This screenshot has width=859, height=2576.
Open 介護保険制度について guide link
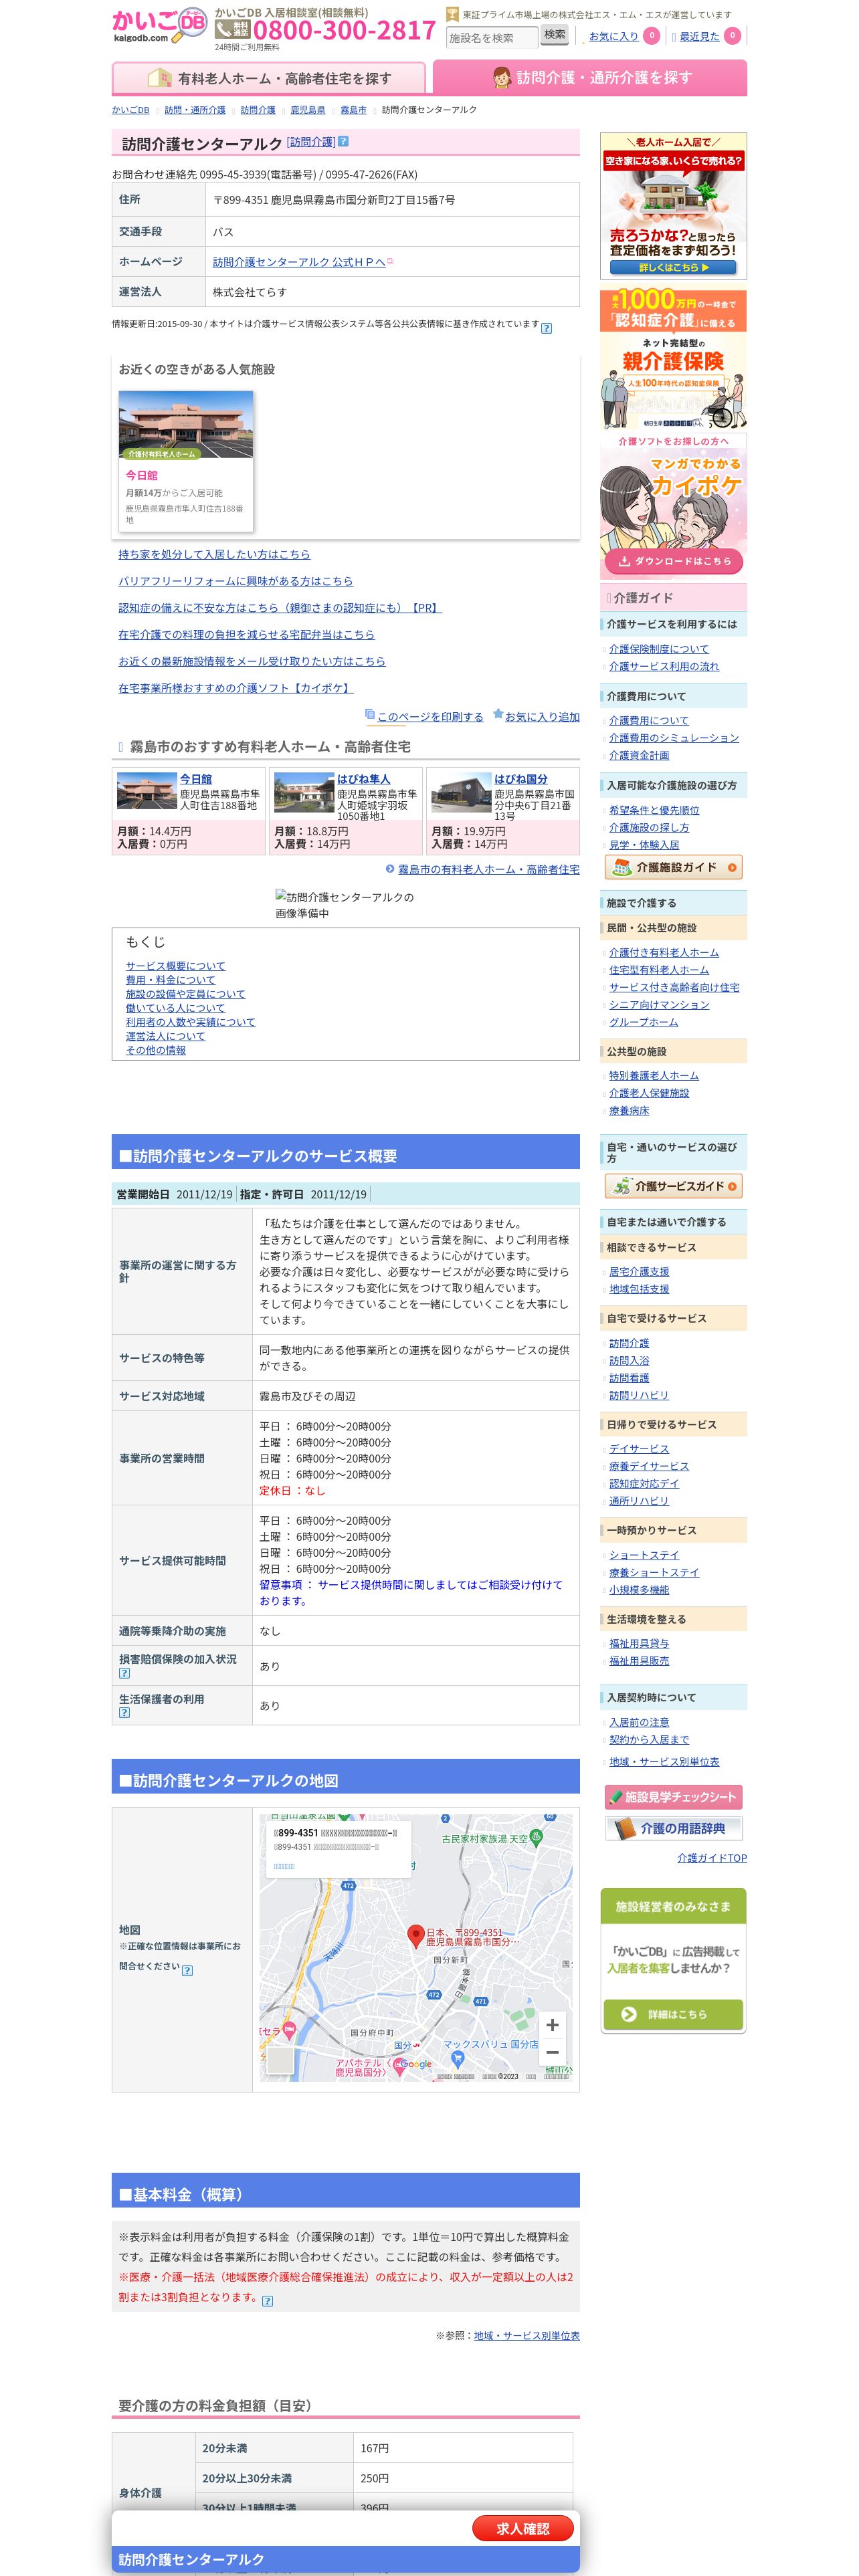[659, 649]
